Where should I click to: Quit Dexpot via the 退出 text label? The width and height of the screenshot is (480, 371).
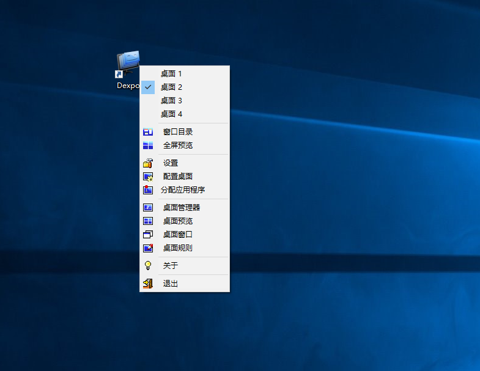coord(171,284)
